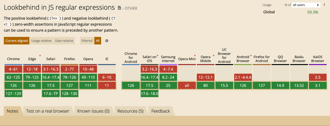Switch to Date relative view
The height and width of the screenshot is (126, 330).
(64, 41)
